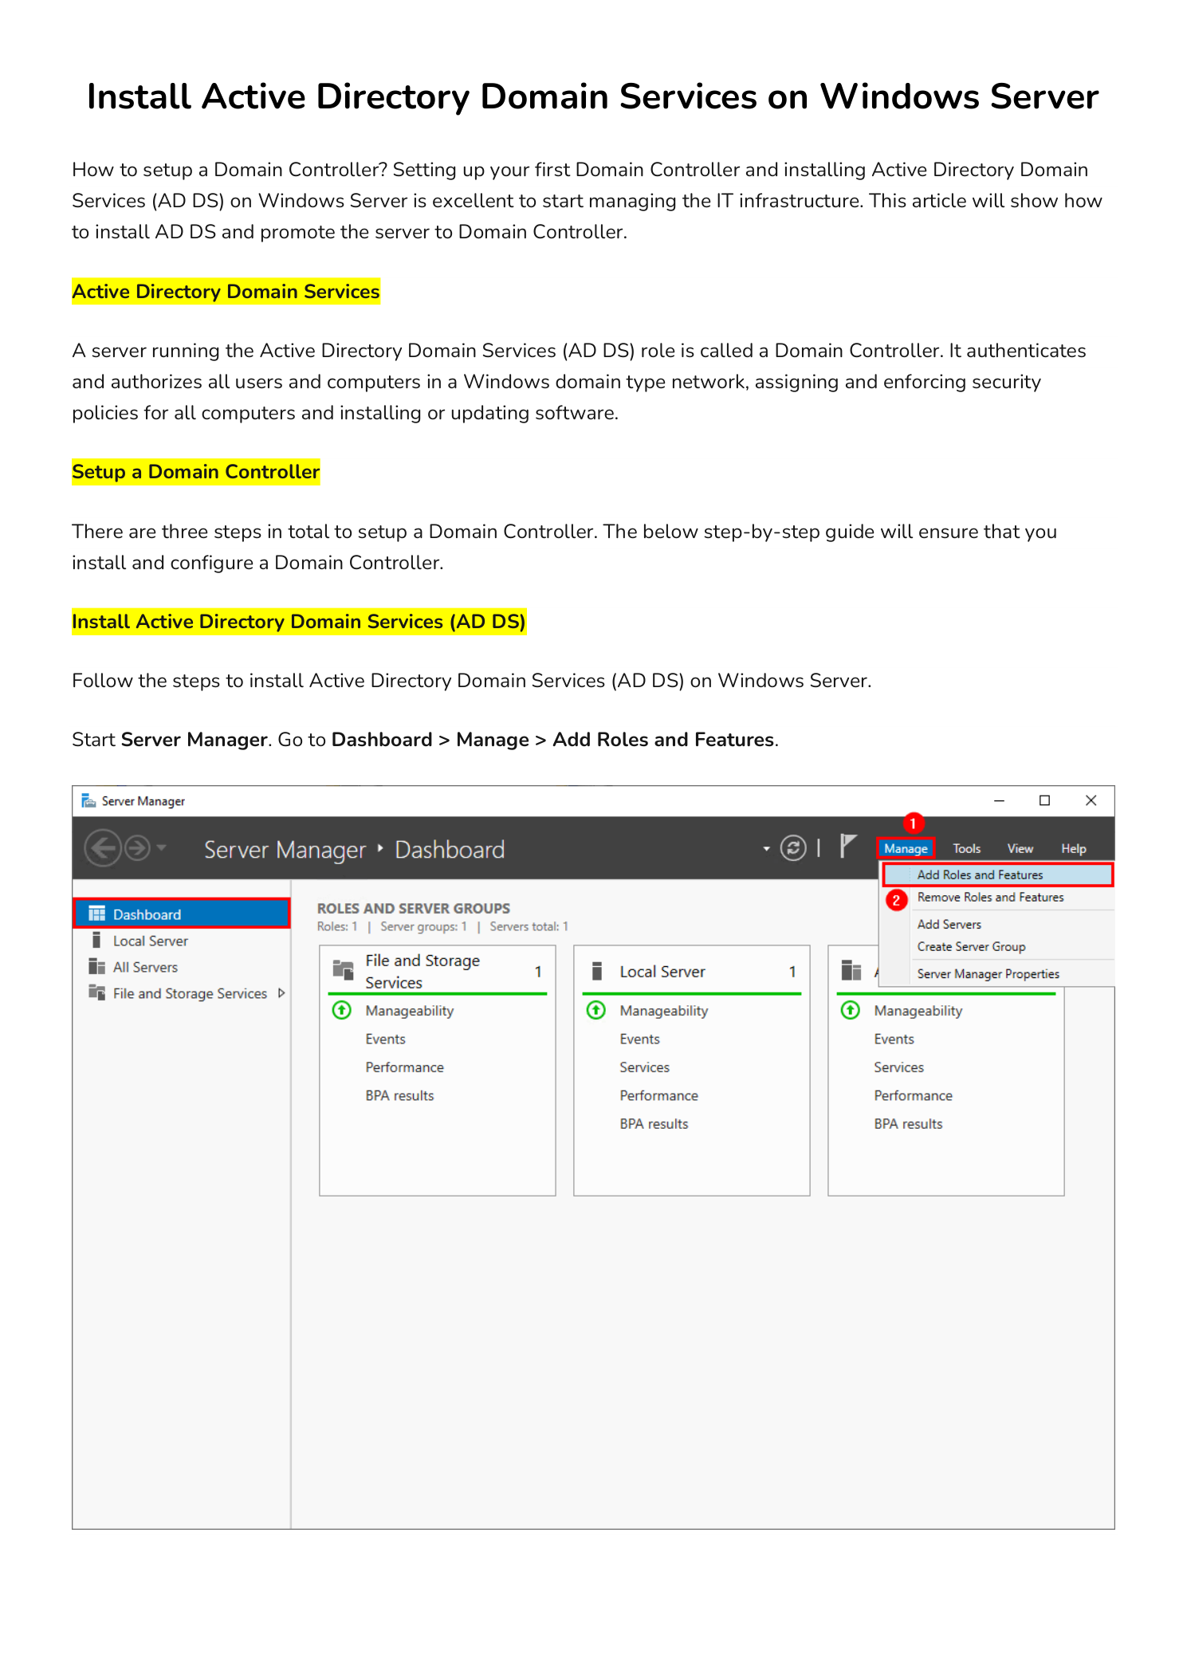Select Create Server Group menu entry
Viewport: 1187px width, 1678px height.
coord(971,947)
